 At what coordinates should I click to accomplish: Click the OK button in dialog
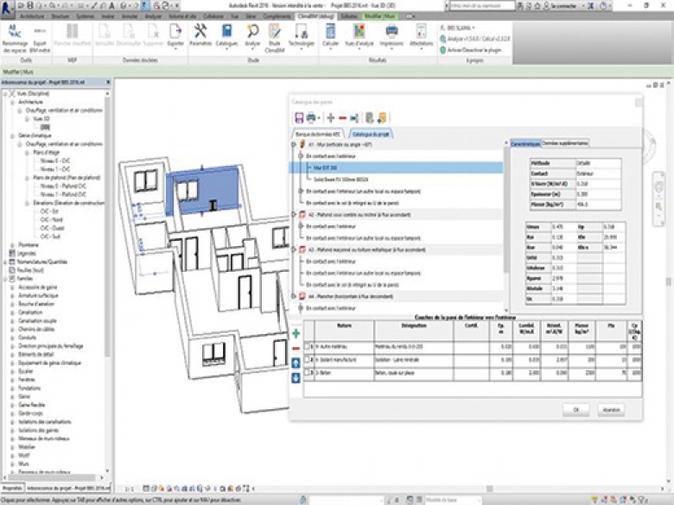click(x=576, y=410)
